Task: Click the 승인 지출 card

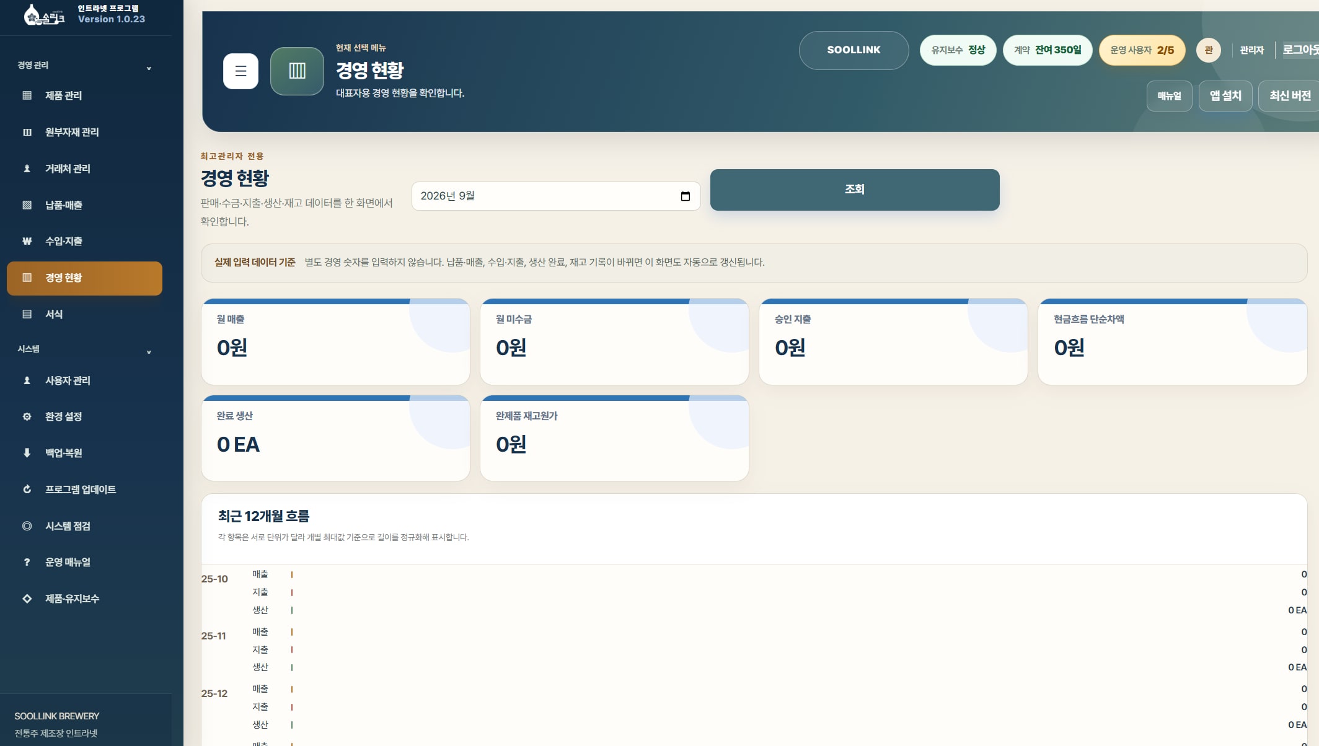Action: pyautogui.click(x=893, y=341)
